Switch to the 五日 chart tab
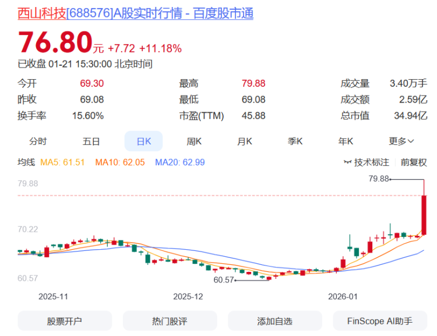437x336 pixels. (x=91, y=142)
